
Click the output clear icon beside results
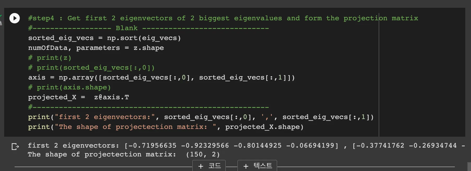pos(15,147)
